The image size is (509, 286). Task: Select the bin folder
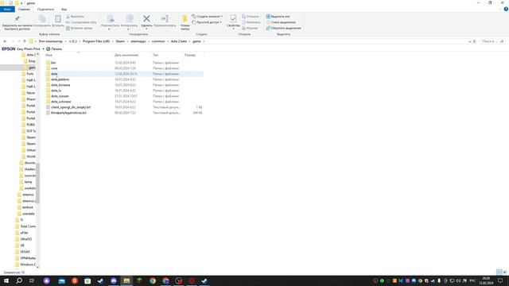[53, 63]
